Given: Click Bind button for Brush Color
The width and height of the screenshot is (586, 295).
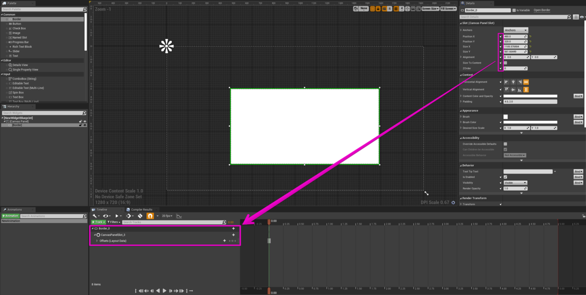Looking at the screenshot, I should click(x=578, y=122).
